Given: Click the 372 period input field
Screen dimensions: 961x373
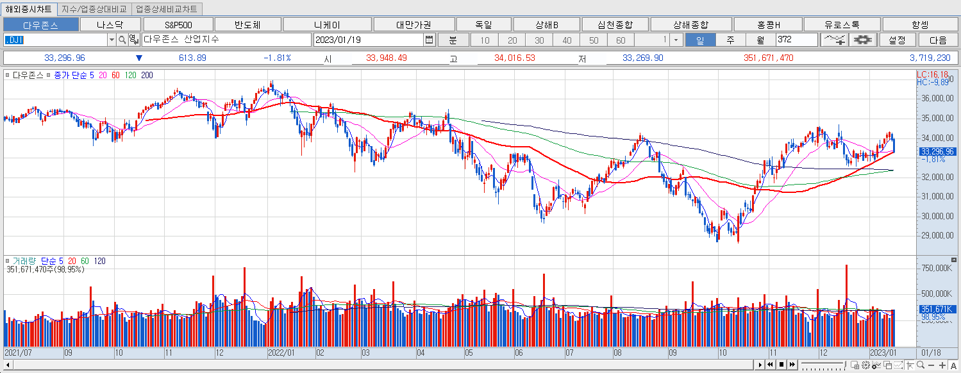Looking at the screenshot, I should [x=795, y=39].
